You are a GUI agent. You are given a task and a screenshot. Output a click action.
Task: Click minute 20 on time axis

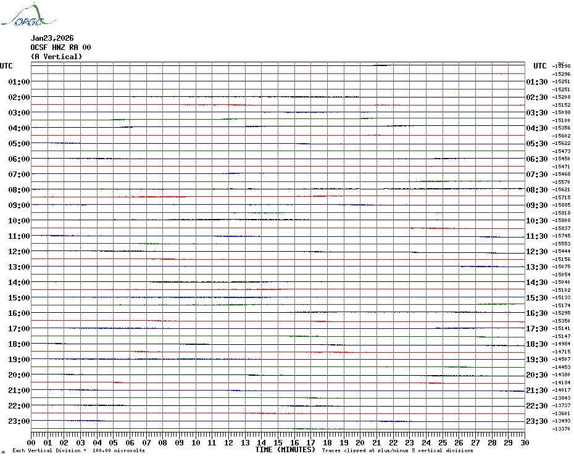360,443
